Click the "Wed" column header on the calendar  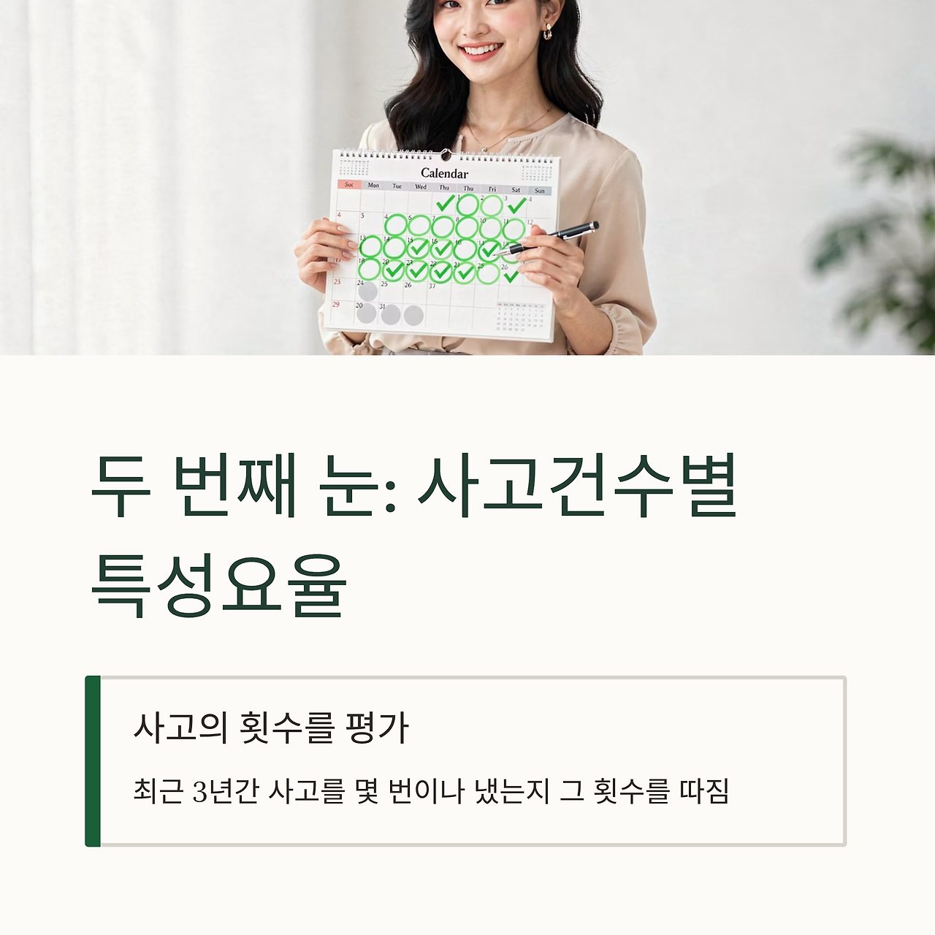(x=421, y=187)
